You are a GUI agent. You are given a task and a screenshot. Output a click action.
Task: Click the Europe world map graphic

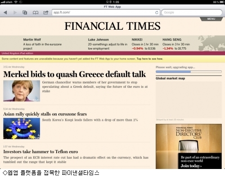[x=211, y=43]
